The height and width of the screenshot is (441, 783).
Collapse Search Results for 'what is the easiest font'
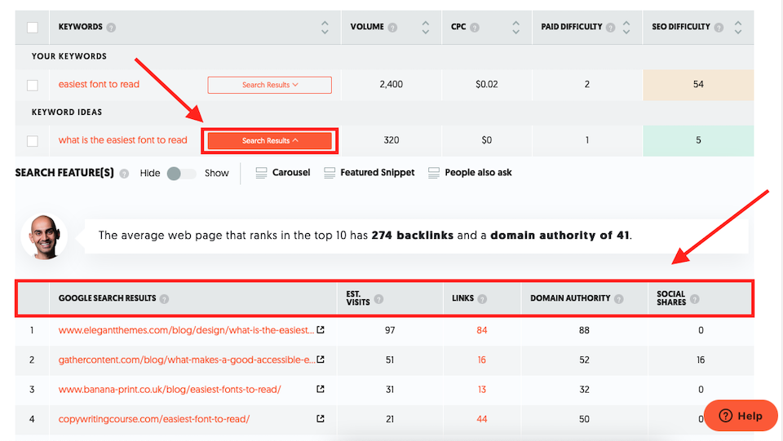(x=270, y=140)
